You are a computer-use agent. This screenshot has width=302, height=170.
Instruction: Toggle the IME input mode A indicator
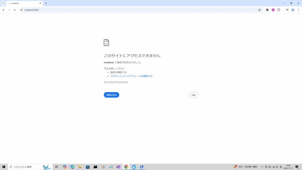click(281, 167)
